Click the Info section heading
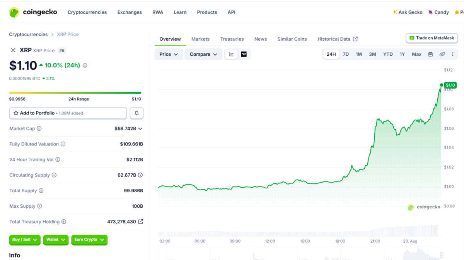The image size is (464, 260). point(15,255)
